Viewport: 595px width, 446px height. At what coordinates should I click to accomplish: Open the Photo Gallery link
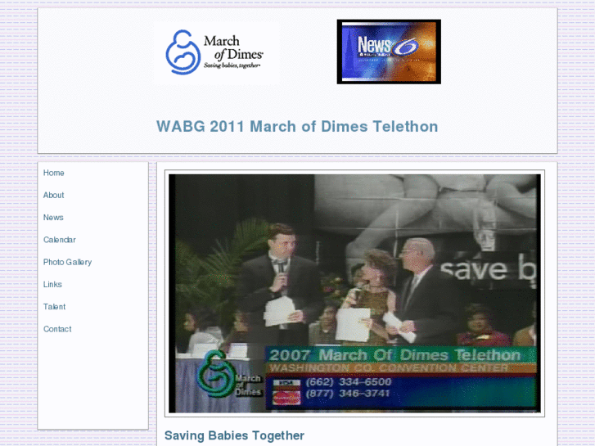click(x=68, y=263)
